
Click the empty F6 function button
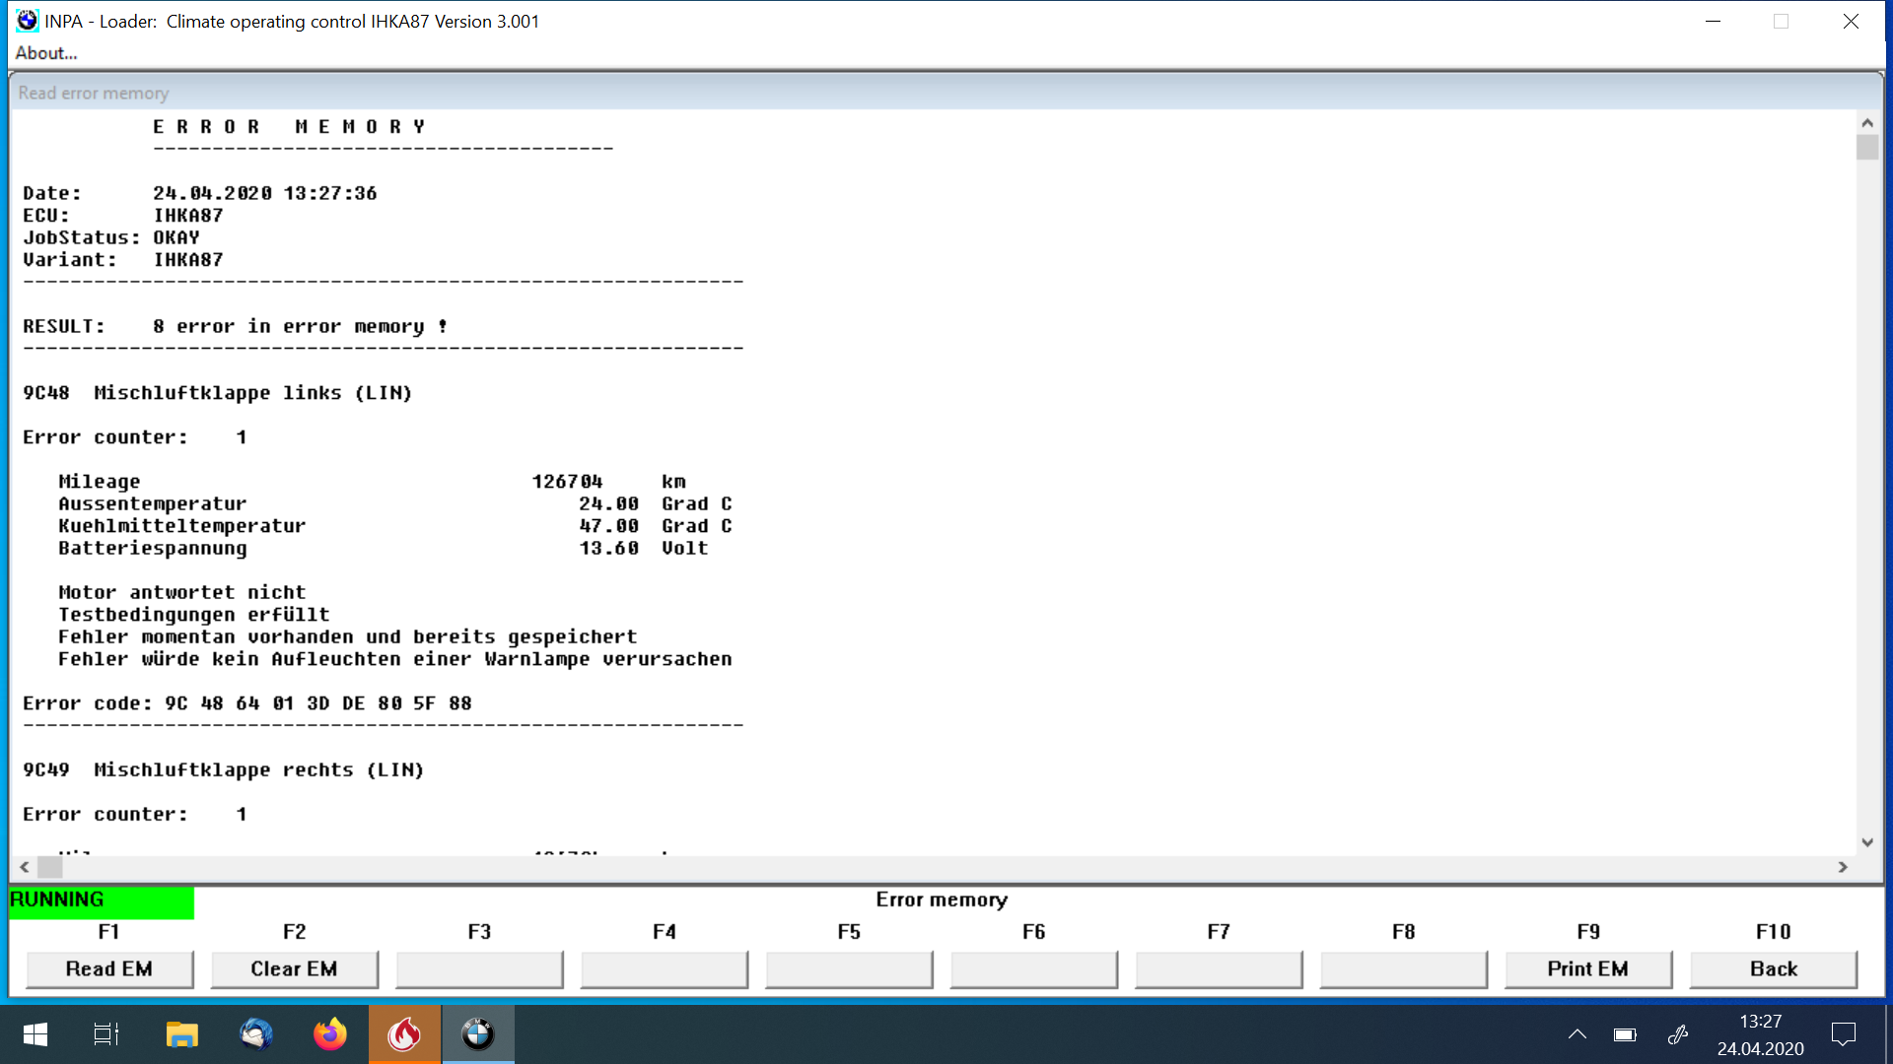(1034, 969)
